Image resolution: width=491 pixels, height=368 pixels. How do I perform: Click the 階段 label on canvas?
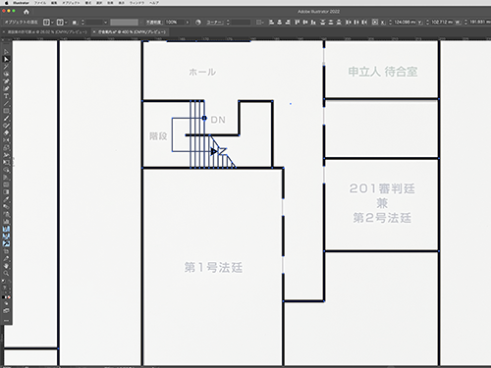(158, 135)
